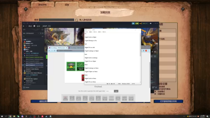The height and width of the screenshot is (118, 210).
Task: Open the 商店 store tab in Steam
Action: pyautogui.click(x=30, y=26)
